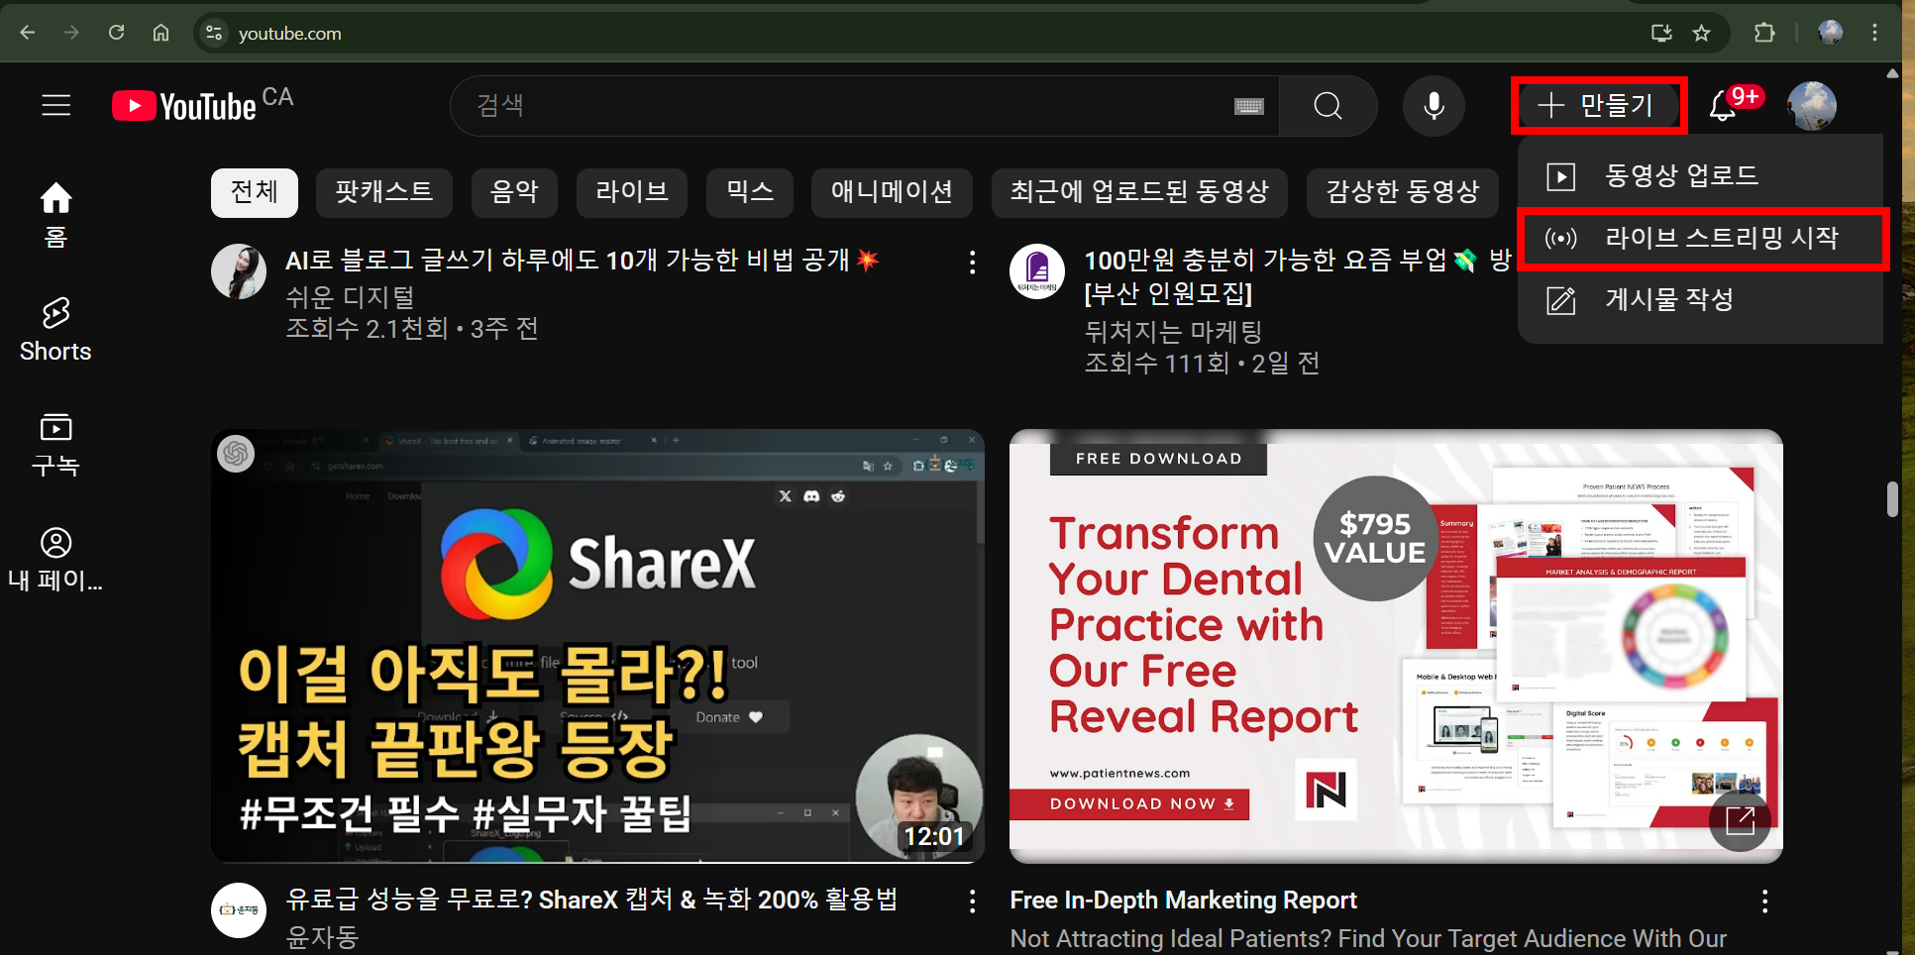Choose 라이브 스트리밍 시작 from the menu

tap(1700, 238)
